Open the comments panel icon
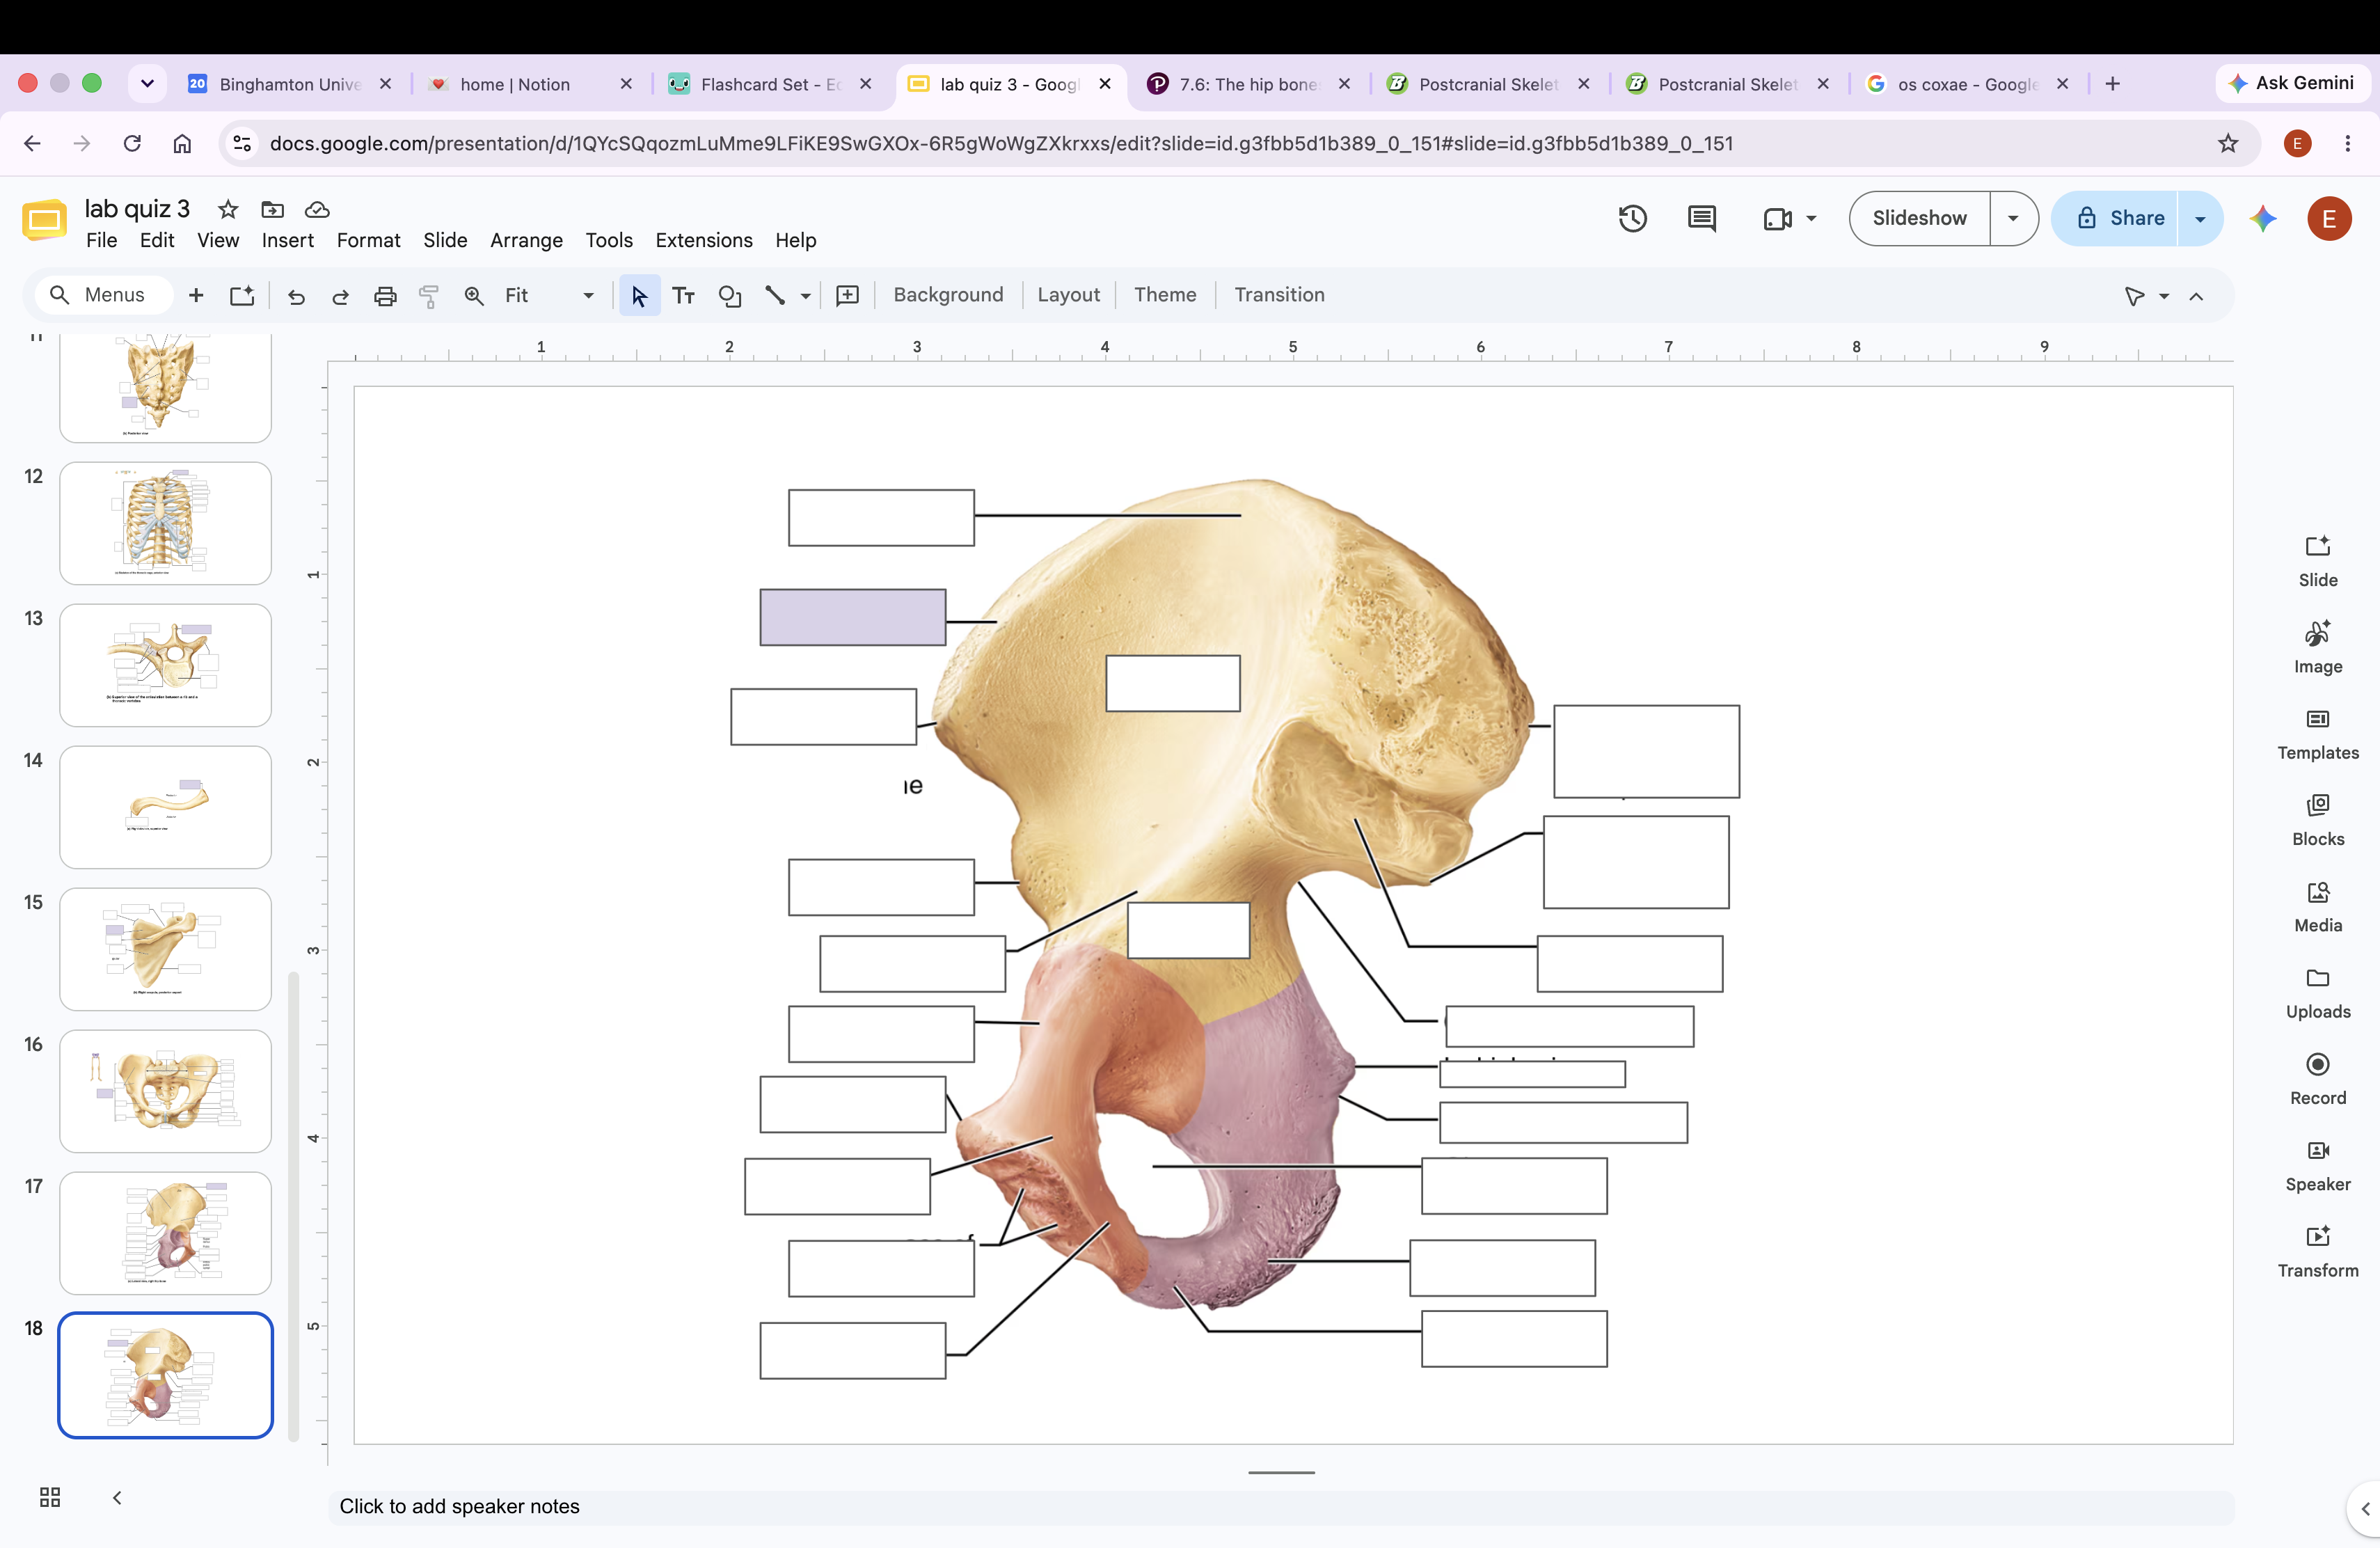 tap(1702, 218)
